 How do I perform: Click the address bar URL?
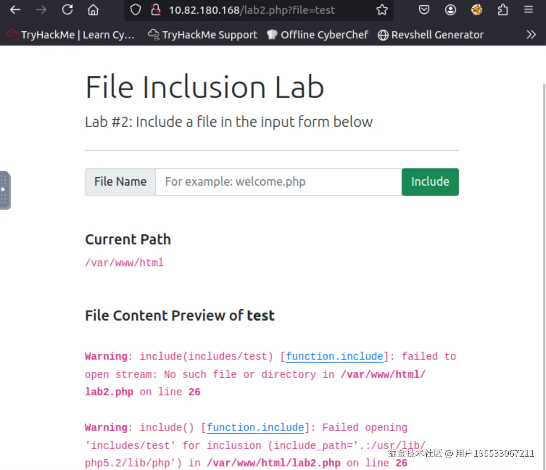252,10
